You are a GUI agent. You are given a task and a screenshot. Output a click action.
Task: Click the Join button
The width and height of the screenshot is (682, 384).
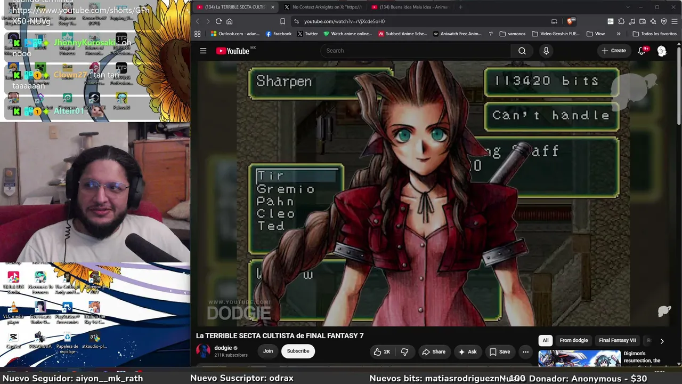[268, 351]
